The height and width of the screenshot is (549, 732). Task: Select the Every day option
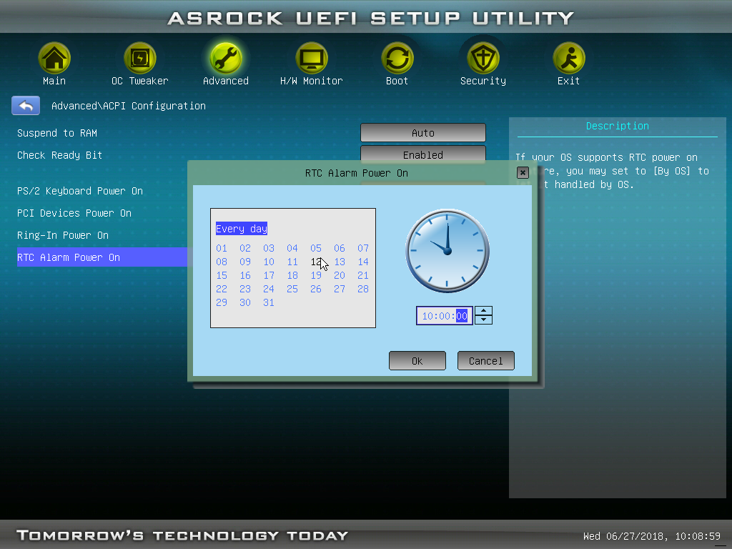242,228
